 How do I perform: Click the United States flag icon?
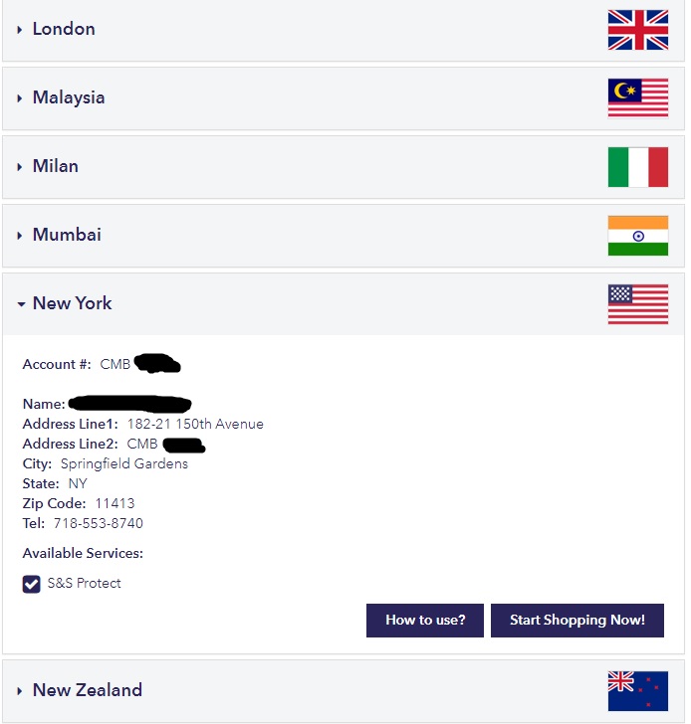click(x=638, y=304)
